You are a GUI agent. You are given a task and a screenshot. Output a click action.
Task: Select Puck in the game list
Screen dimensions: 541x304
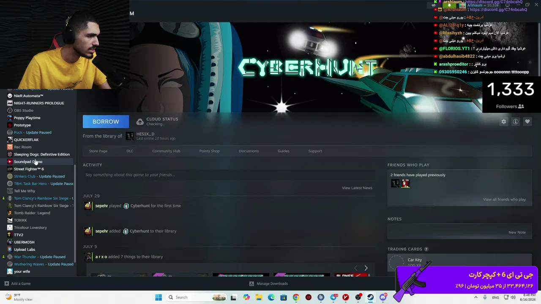click(x=33, y=133)
